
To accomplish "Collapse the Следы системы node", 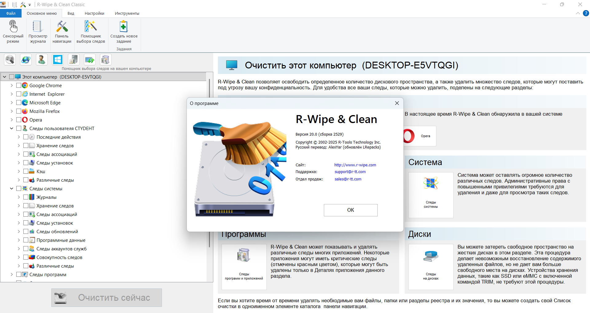I will pos(12,188).
